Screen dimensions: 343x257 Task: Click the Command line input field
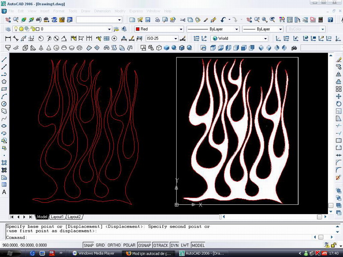coord(159,238)
